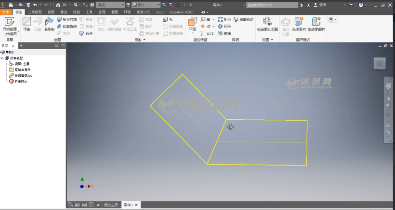Click the 生成零部件 Make Components tool
Screen dimensions: 395x210
tap(316, 24)
